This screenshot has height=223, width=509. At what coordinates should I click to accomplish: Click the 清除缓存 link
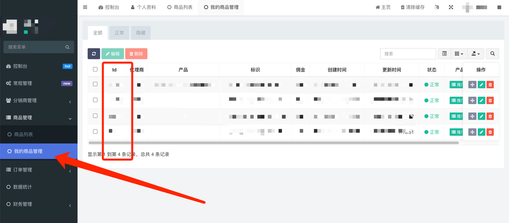coord(412,7)
